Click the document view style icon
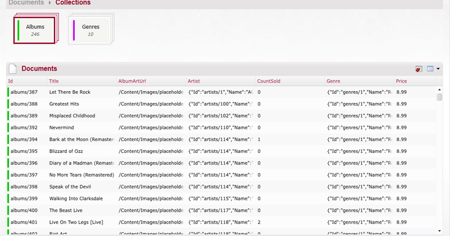The width and height of the screenshot is (450, 236). pyautogui.click(x=430, y=69)
